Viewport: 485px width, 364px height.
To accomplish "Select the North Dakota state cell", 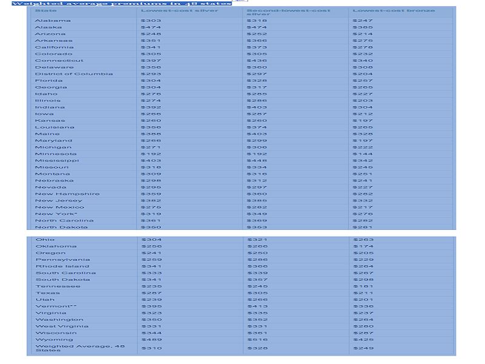I will [x=61, y=227].
